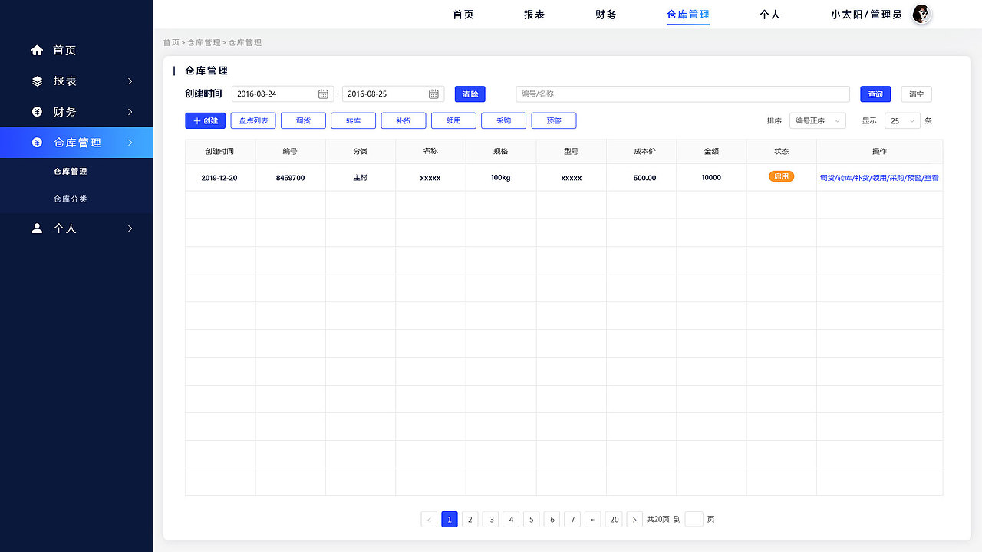Click the user avatar in the top bar
This screenshot has width=982, height=552.
click(x=921, y=14)
